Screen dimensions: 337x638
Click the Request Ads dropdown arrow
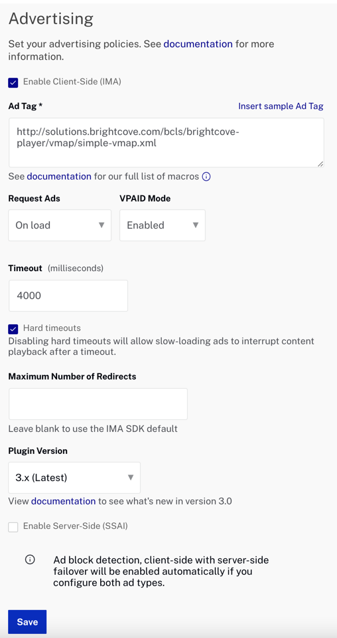pyautogui.click(x=101, y=225)
